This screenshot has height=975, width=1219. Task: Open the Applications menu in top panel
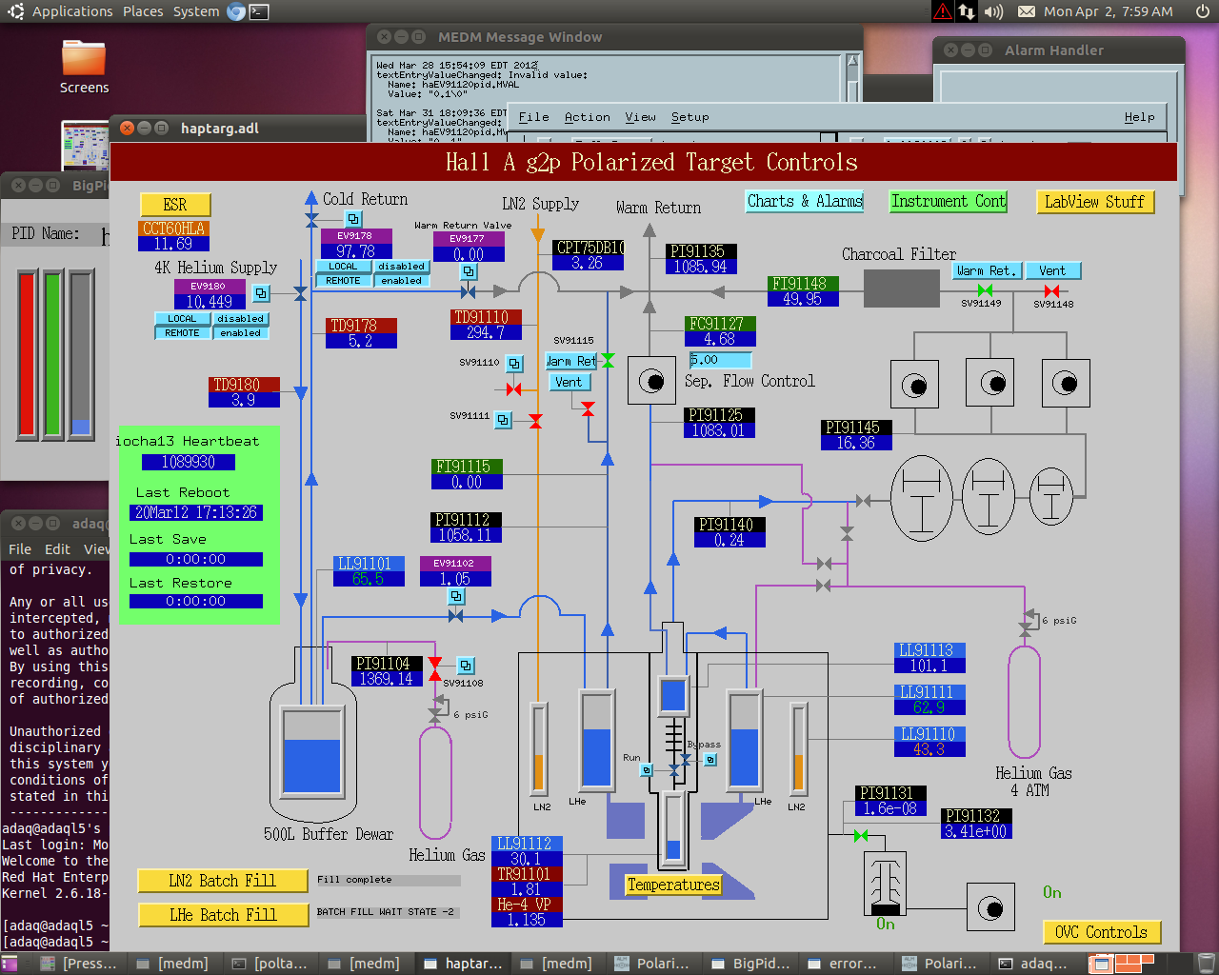pos(72,11)
